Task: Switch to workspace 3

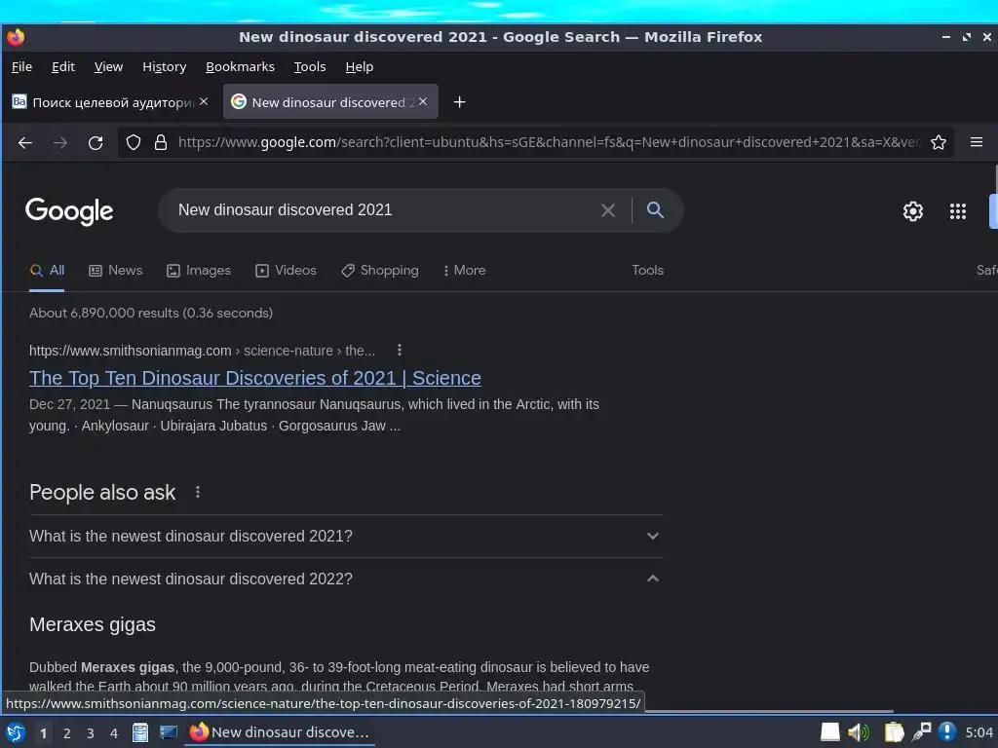Action: [x=91, y=733]
